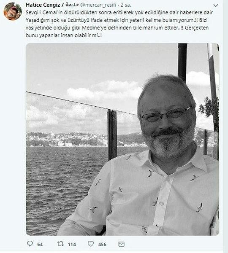Screen dimensions: 228x253
Task: Click the @mercan_resifi handle
Action: point(98,5)
